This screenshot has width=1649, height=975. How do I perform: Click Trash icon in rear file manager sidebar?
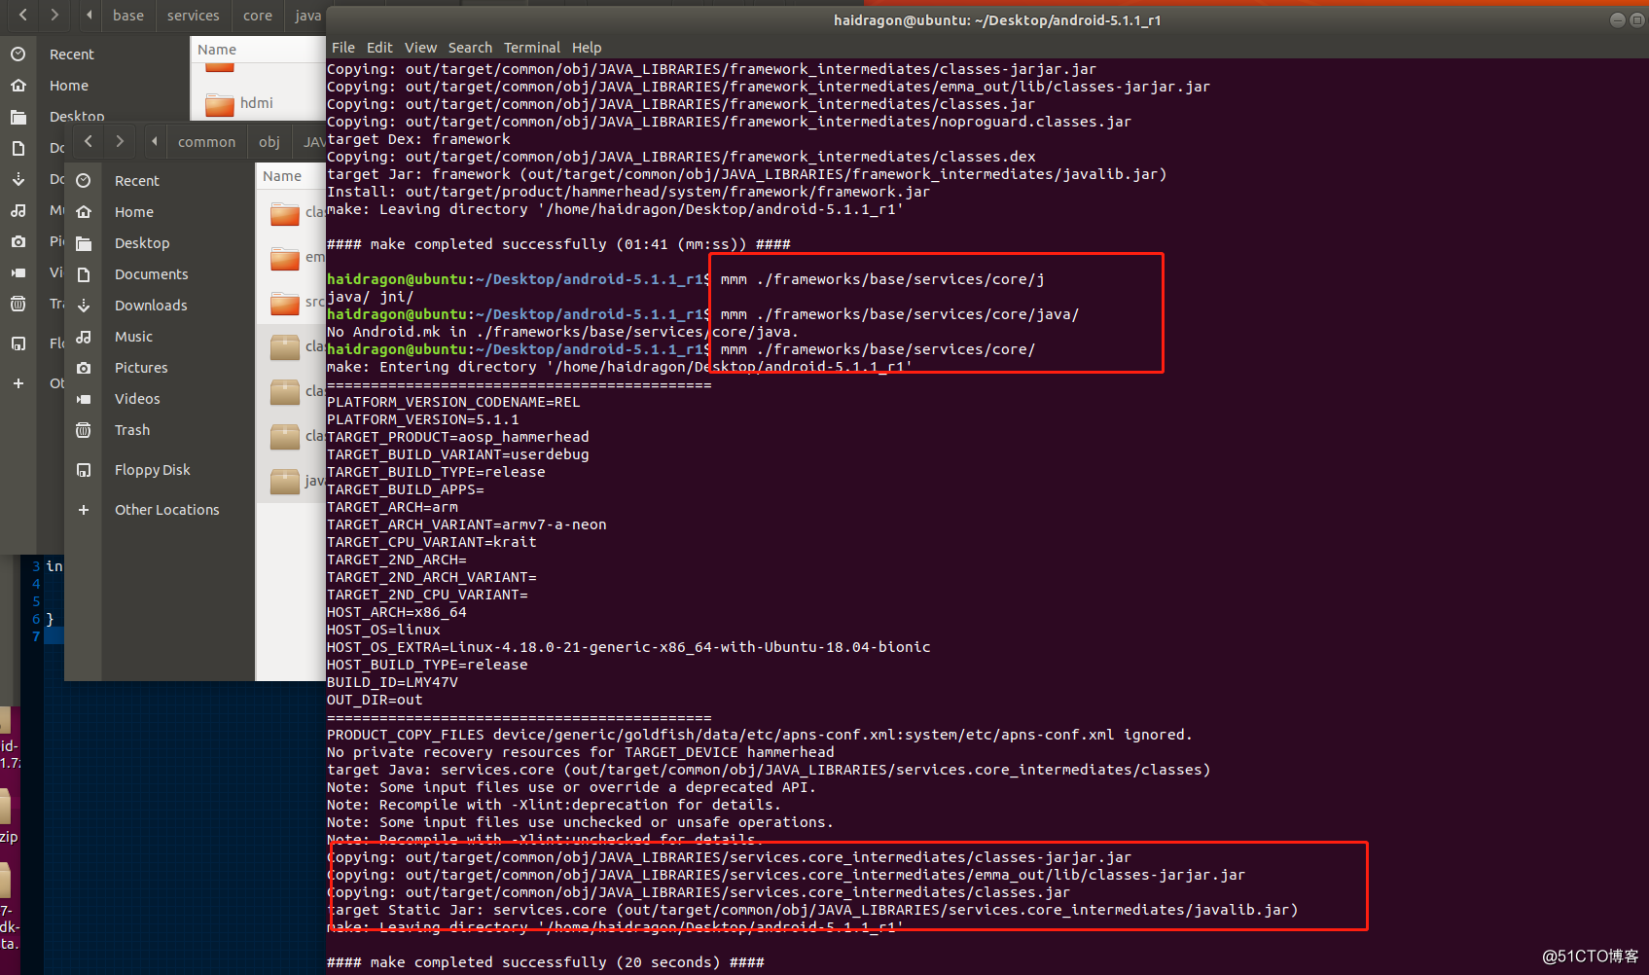pyautogui.click(x=18, y=304)
